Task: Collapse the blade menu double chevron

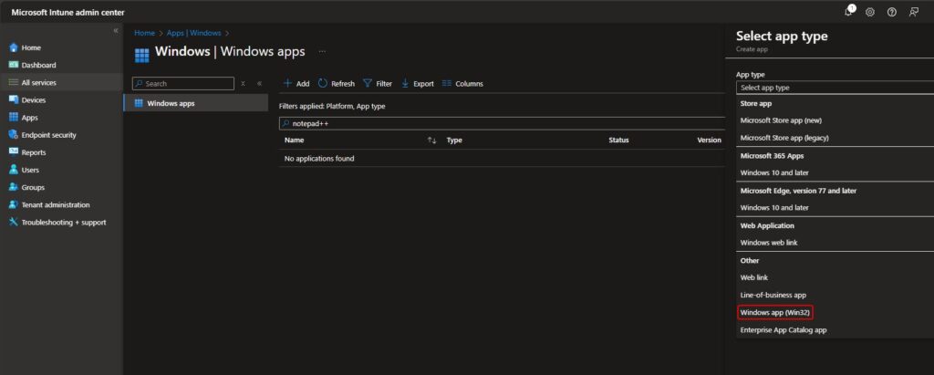Action: [259, 83]
